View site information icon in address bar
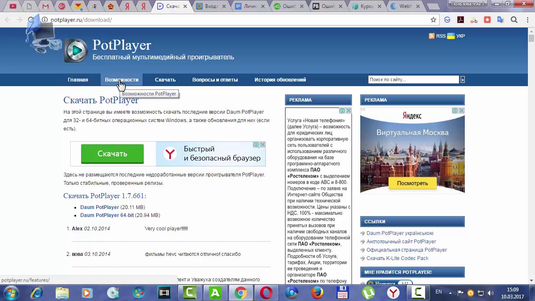The height and width of the screenshot is (301, 535). (45, 20)
